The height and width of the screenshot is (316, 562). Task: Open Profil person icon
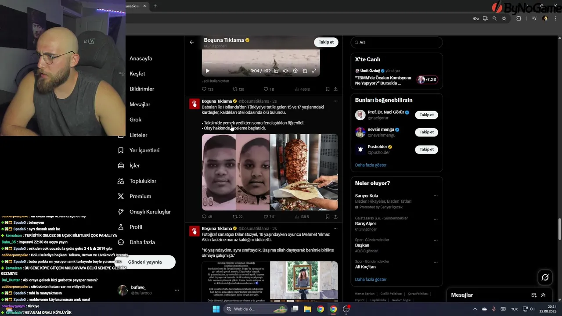121,227
